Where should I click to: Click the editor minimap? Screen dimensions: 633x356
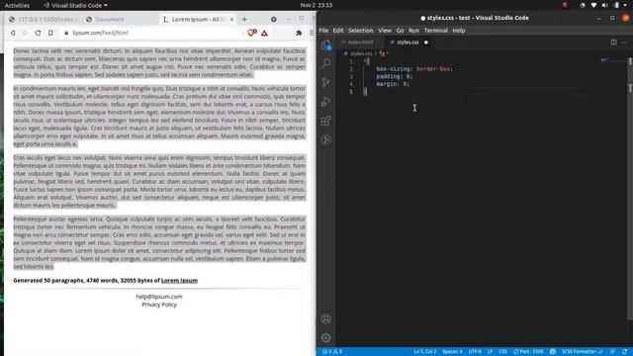613,60
